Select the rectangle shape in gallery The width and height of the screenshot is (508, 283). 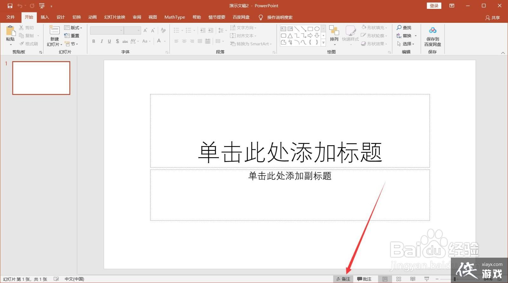pos(310,29)
